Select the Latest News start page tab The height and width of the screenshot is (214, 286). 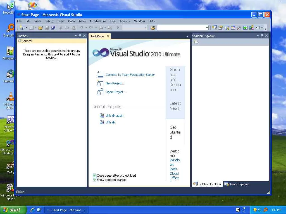click(175, 106)
